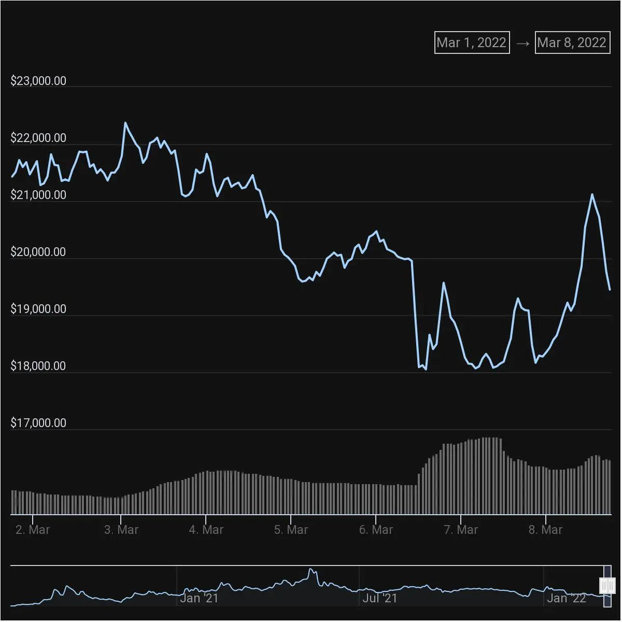
Task: Click the 8. Mar axis label
Action: coord(545,530)
